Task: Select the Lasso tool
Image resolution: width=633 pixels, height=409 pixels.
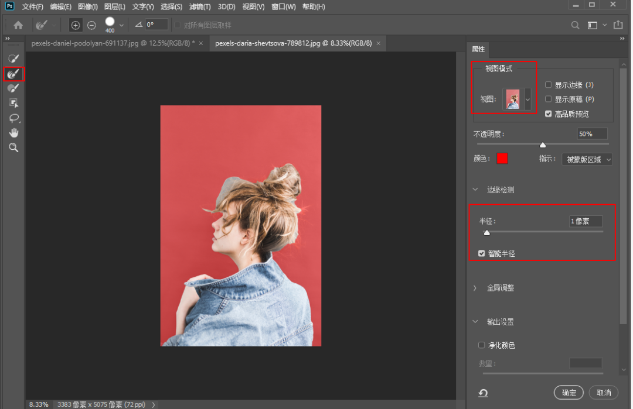Action: pos(13,118)
